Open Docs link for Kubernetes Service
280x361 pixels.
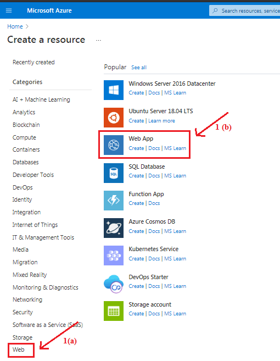[x=154, y=259]
